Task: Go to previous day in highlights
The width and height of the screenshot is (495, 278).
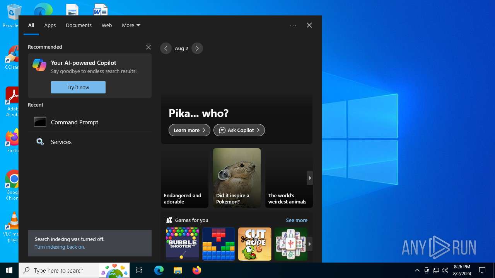Action: pos(166,48)
